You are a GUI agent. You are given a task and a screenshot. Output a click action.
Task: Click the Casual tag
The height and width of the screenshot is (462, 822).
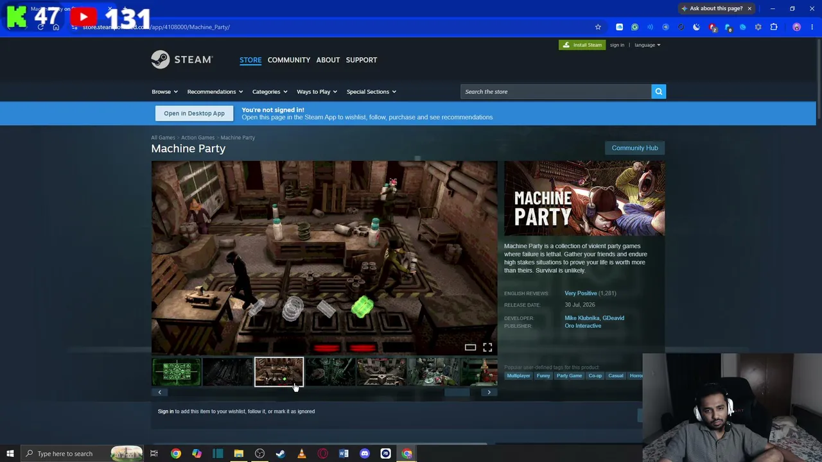616,376
